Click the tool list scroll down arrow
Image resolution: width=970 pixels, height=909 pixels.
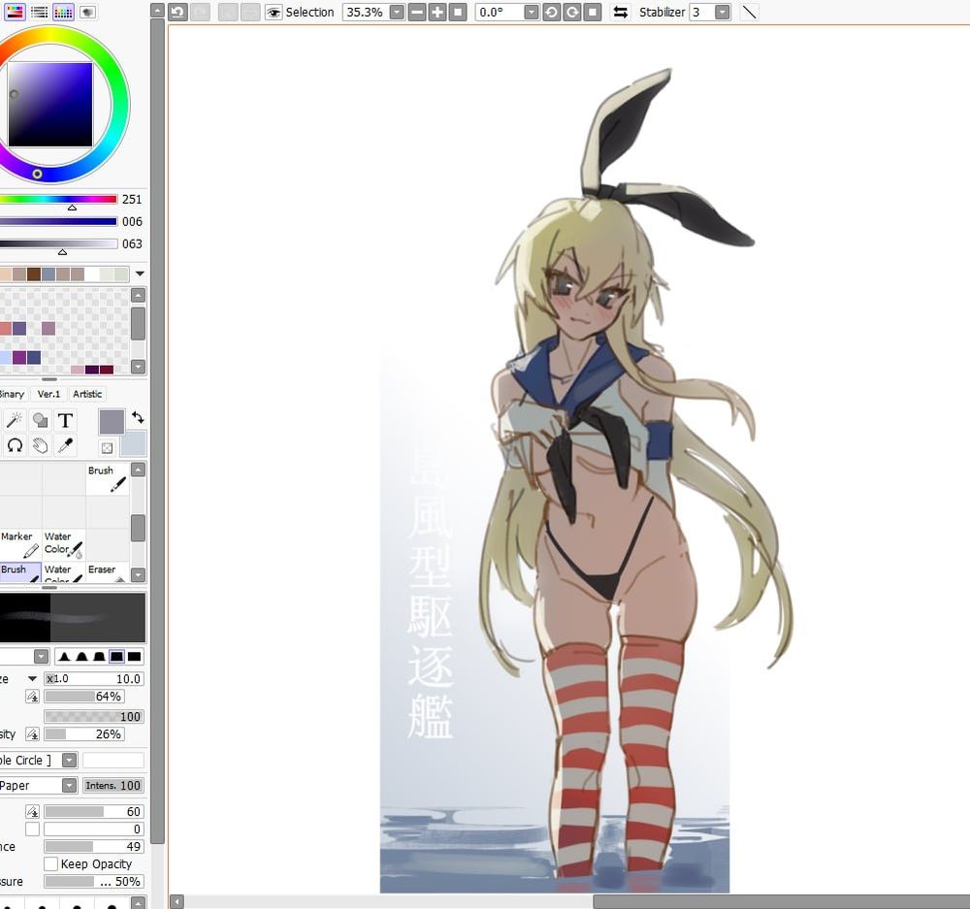coord(139,574)
